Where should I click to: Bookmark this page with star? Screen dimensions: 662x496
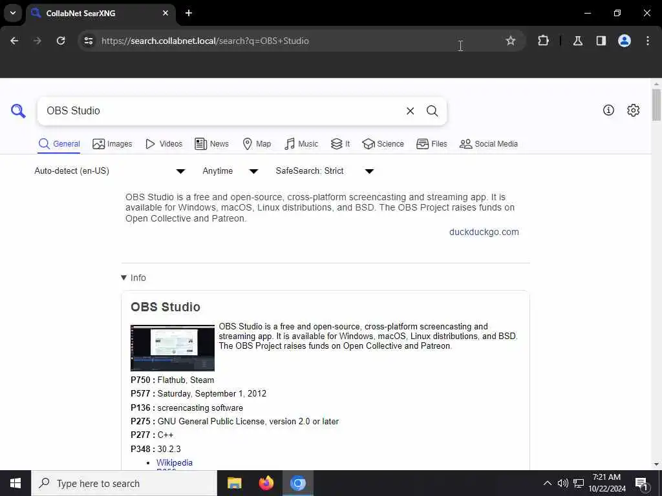[x=511, y=41]
